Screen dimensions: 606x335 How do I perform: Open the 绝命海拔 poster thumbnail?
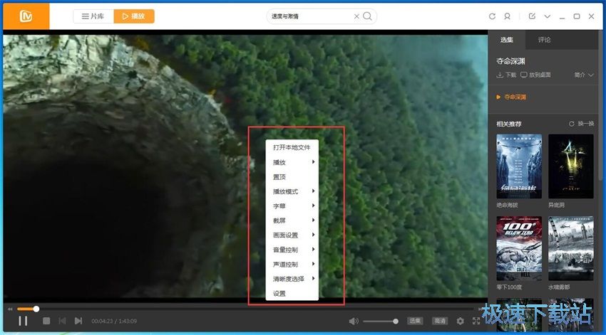[x=519, y=166]
